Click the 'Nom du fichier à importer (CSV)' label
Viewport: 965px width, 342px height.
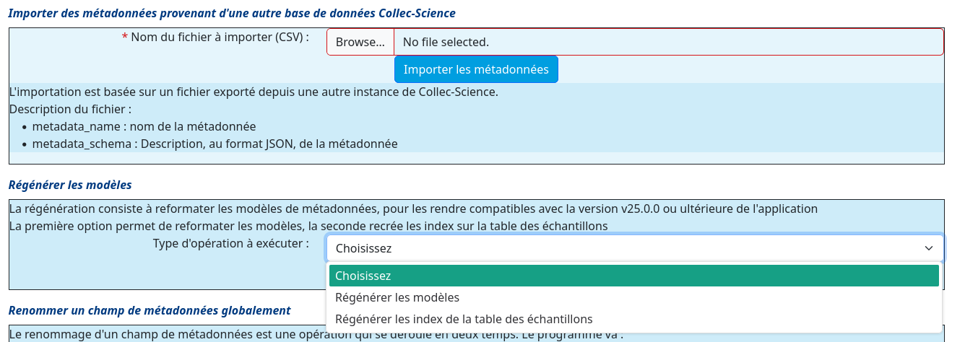pyautogui.click(x=220, y=36)
